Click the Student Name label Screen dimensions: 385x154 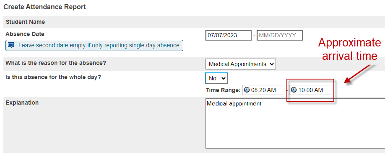25,22
